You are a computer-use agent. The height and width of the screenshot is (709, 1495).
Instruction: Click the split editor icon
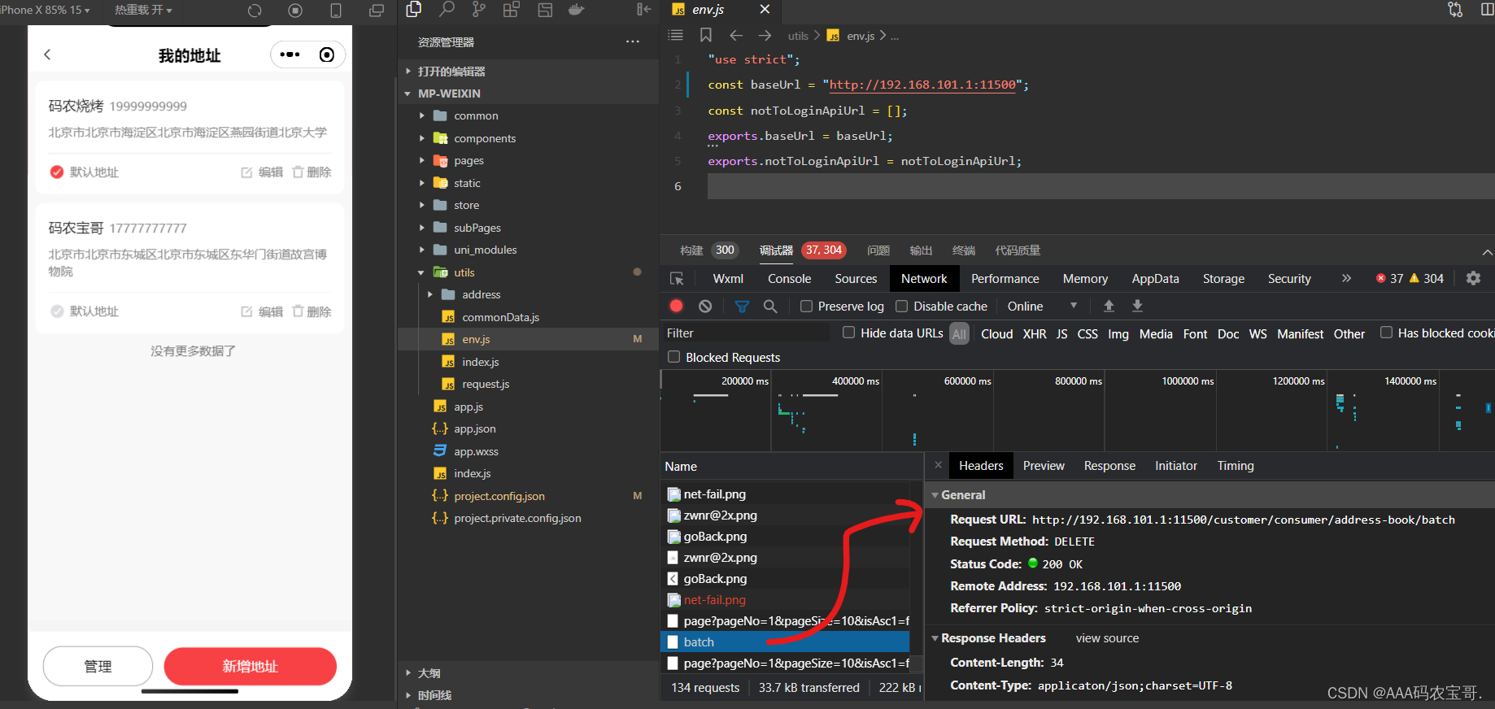(x=1487, y=10)
